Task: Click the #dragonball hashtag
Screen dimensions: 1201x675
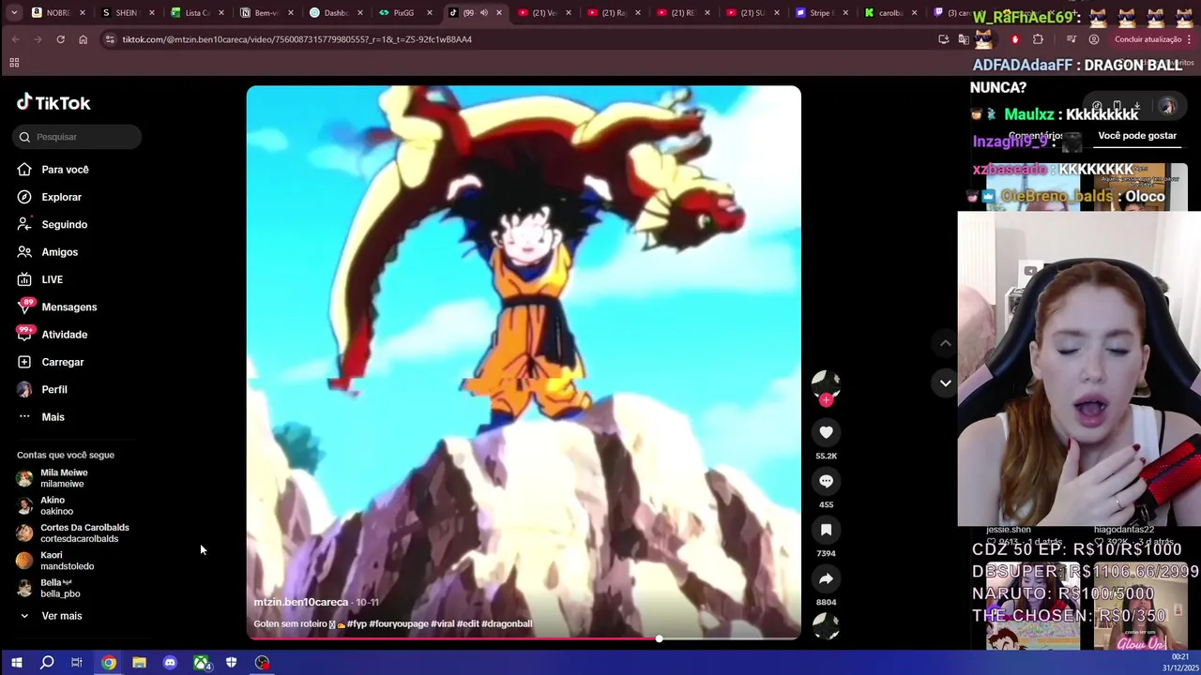Action: [x=507, y=623]
